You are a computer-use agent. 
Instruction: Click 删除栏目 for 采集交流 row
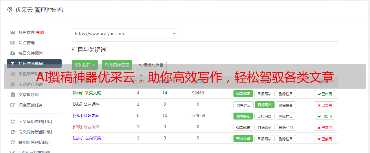286,94
